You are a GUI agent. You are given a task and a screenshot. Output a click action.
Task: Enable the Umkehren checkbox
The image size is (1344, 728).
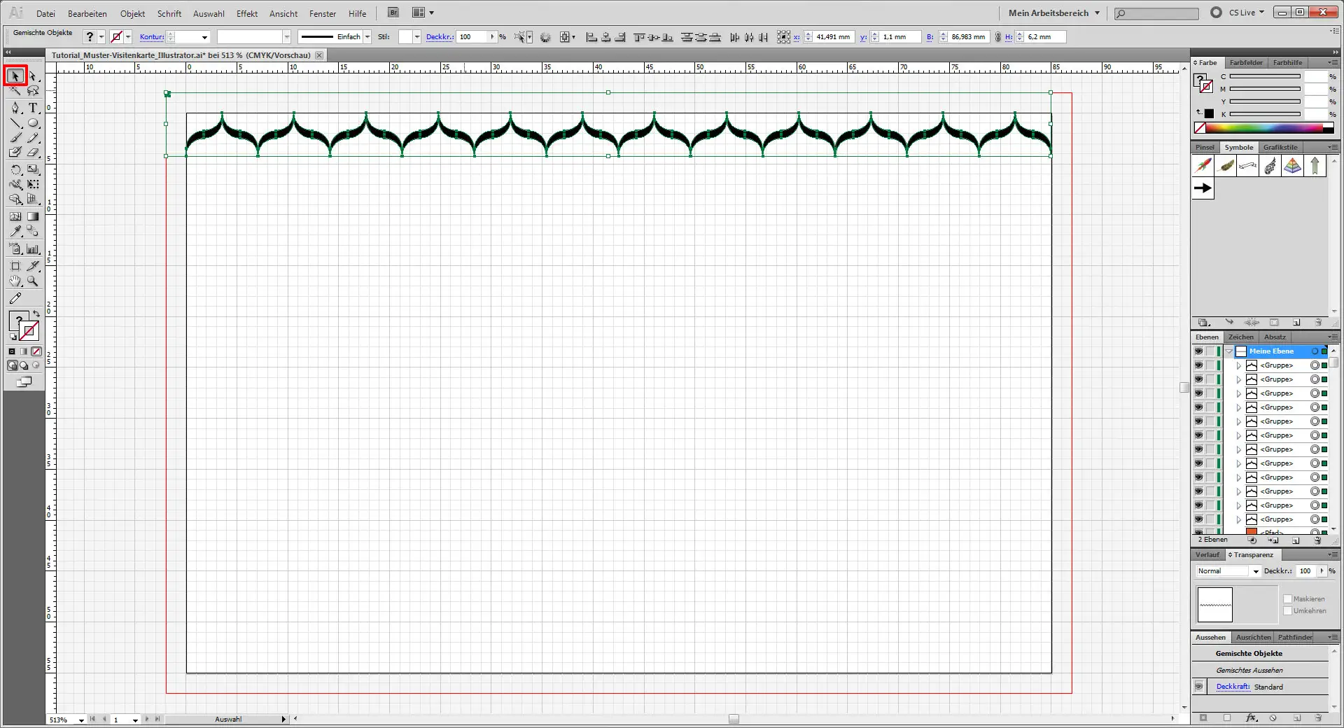pyautogui.click(x=1288, y=610)
